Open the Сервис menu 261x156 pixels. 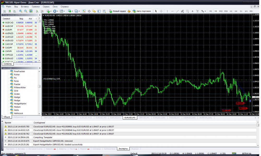pyautogui.click(x=46, y=7)
